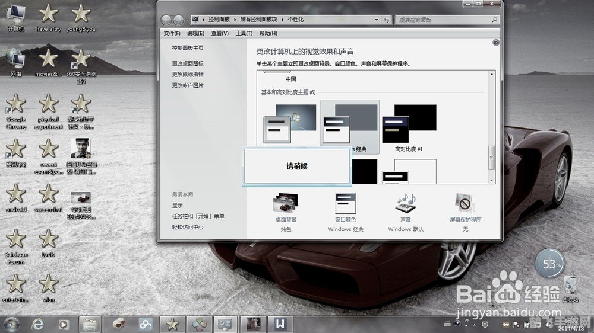The height and width of the screenshot is (333, 594).
Task: Expand the address bar history dropdown
Action: click(x=377, y=20)
